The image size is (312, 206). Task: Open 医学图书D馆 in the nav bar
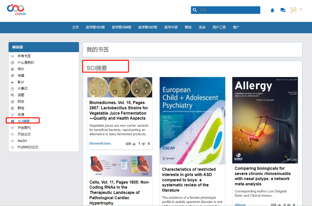148,27
